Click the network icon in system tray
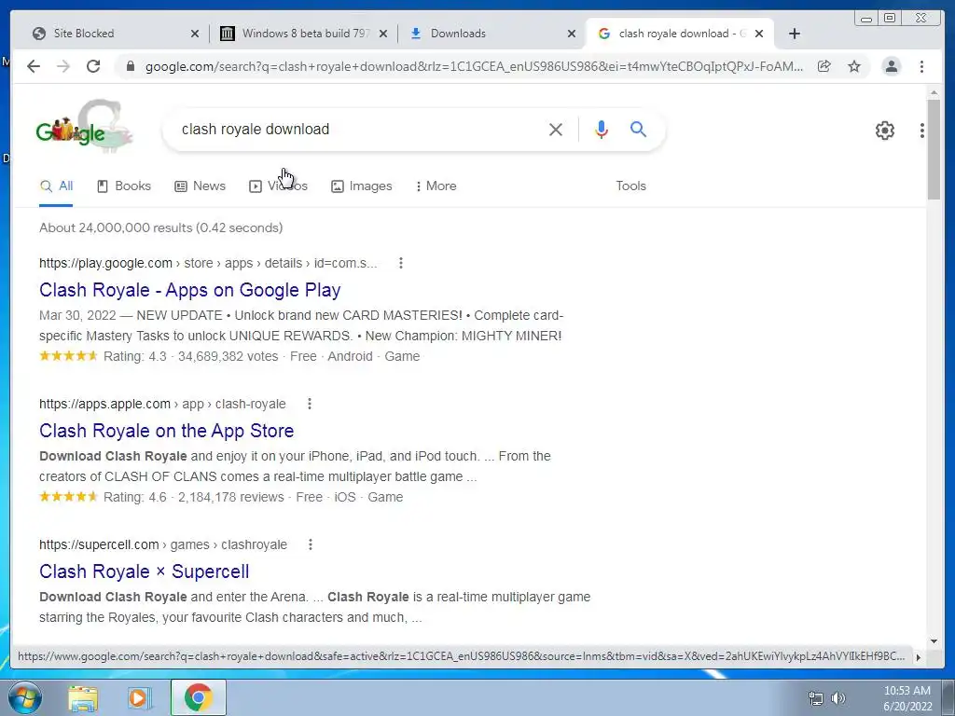 [x=815, y=697]
